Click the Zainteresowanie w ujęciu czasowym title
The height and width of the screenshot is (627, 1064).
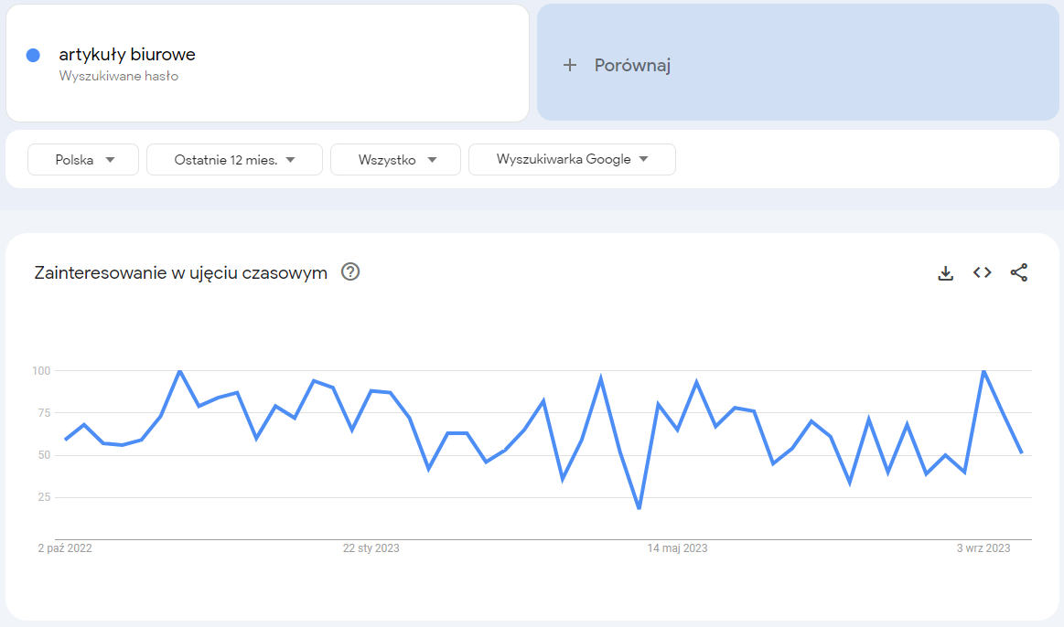click(x=181, y=272)
